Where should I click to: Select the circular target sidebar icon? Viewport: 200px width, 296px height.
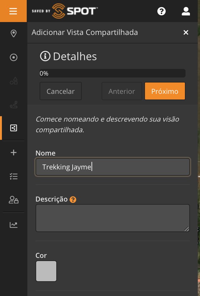(14, 57)
